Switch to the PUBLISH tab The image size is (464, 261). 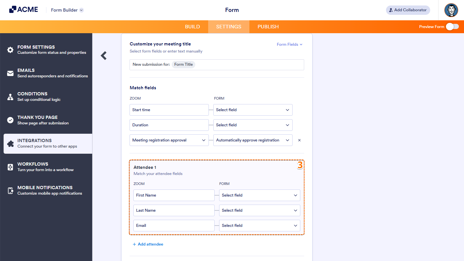coord(268,27)
